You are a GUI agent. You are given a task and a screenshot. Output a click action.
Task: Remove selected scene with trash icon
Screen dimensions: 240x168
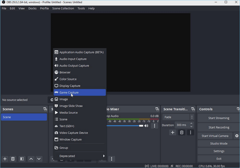tap(13, 159)
